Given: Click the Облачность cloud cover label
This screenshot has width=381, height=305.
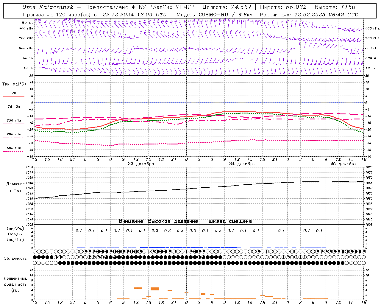Looking at the screenshot, I should [15, 259].
